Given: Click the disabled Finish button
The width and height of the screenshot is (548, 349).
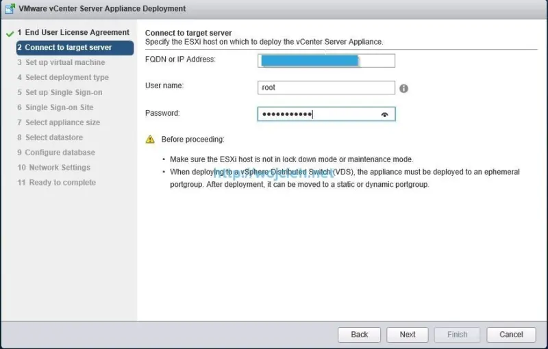Looking at the screenshot, I should click(457, 335).
